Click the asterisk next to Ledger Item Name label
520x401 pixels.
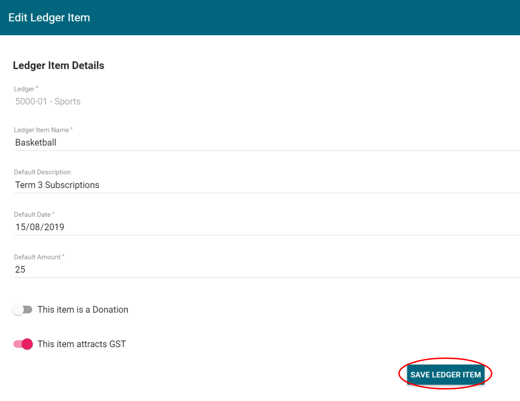coord(71,129)
